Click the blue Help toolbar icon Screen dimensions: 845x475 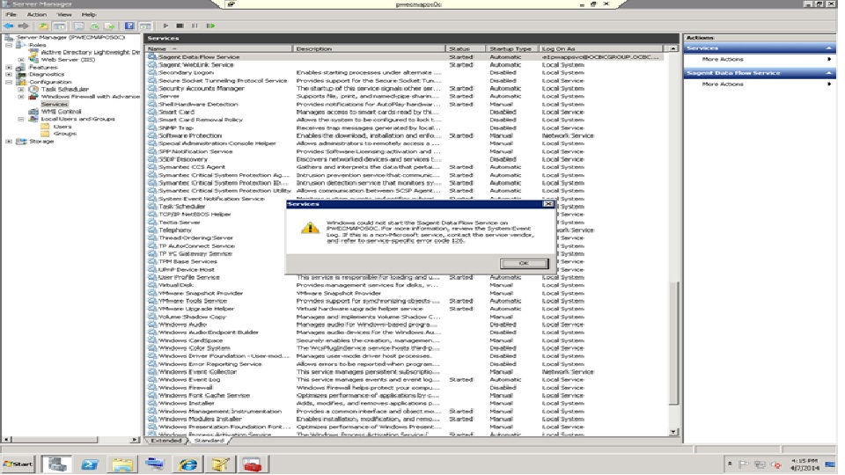(129, 26)
